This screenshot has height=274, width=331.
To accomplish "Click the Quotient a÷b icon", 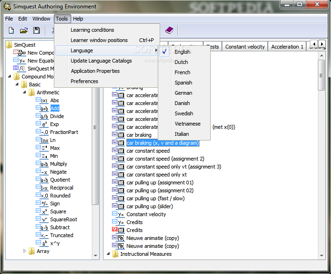I will pos(42,180).
